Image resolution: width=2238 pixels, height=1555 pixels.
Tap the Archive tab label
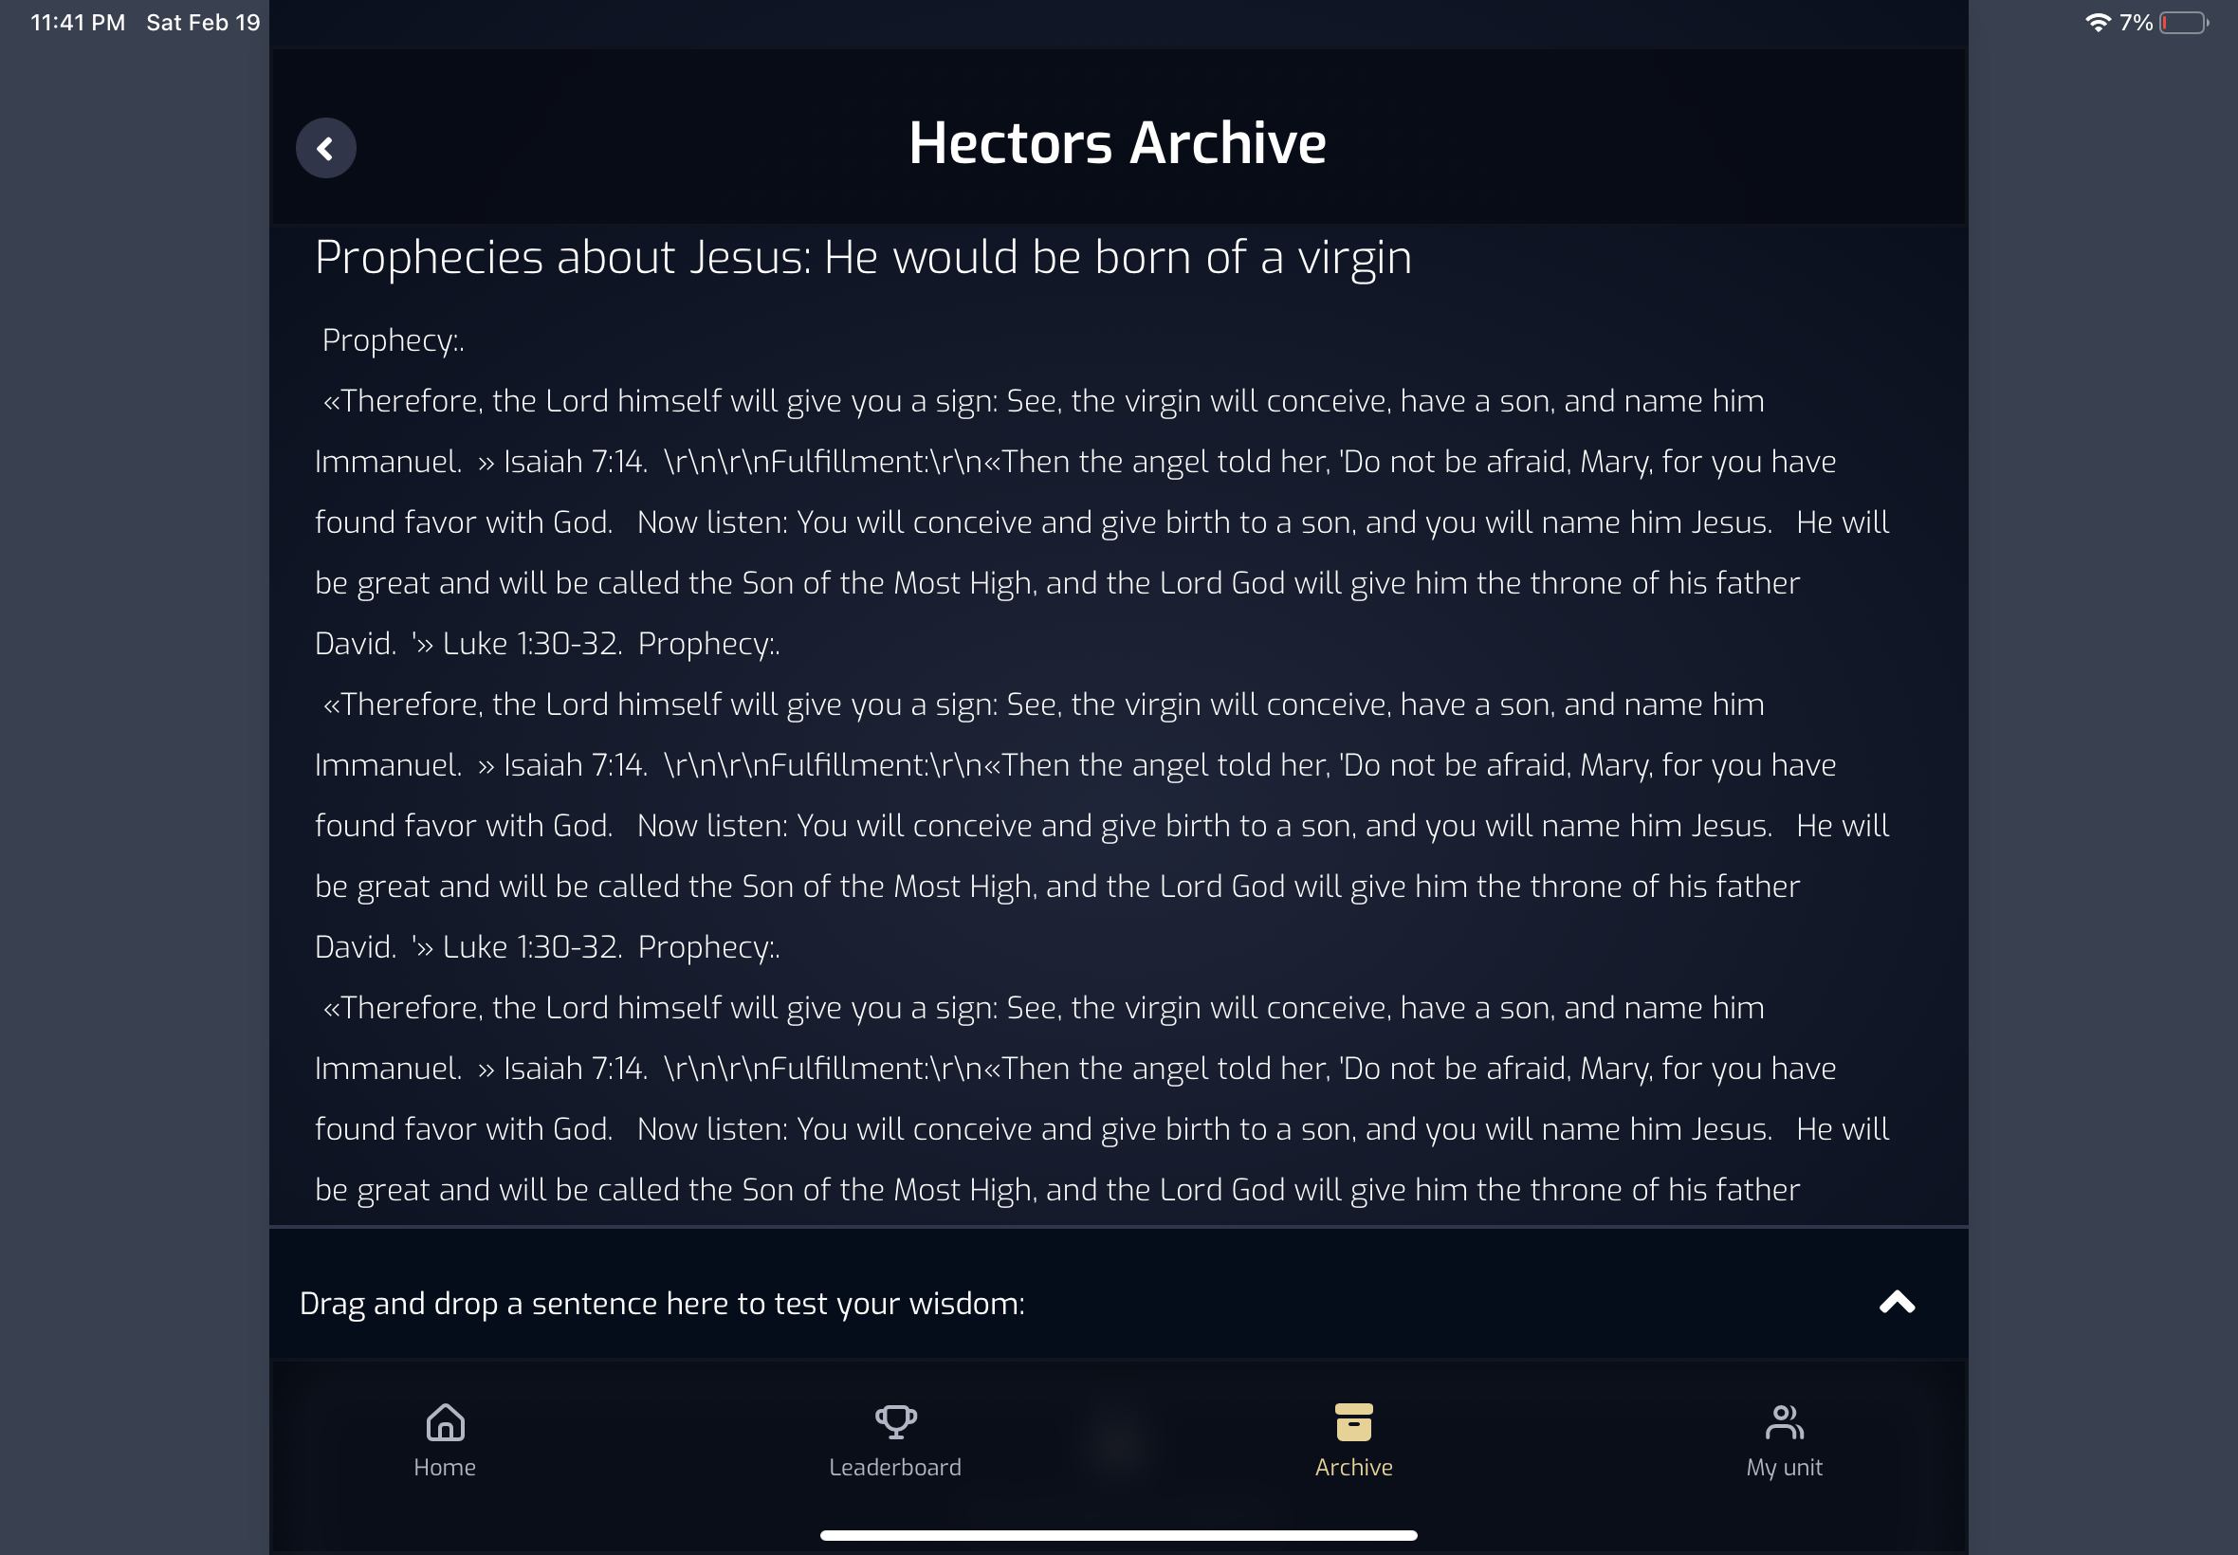pos(1353,1468)
